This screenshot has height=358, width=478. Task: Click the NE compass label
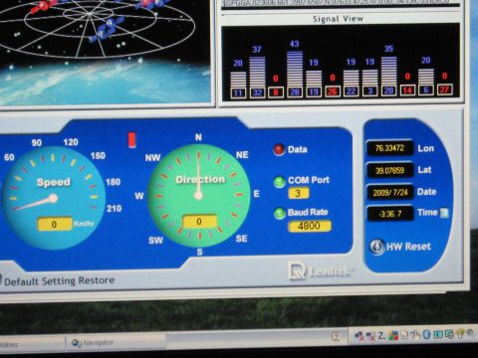[x=242, y=155]
